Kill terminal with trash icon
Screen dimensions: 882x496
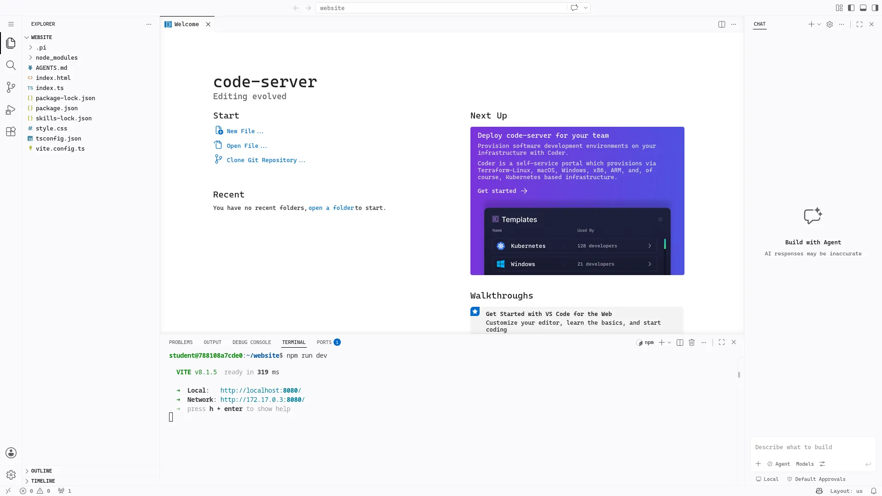(692, 343)
